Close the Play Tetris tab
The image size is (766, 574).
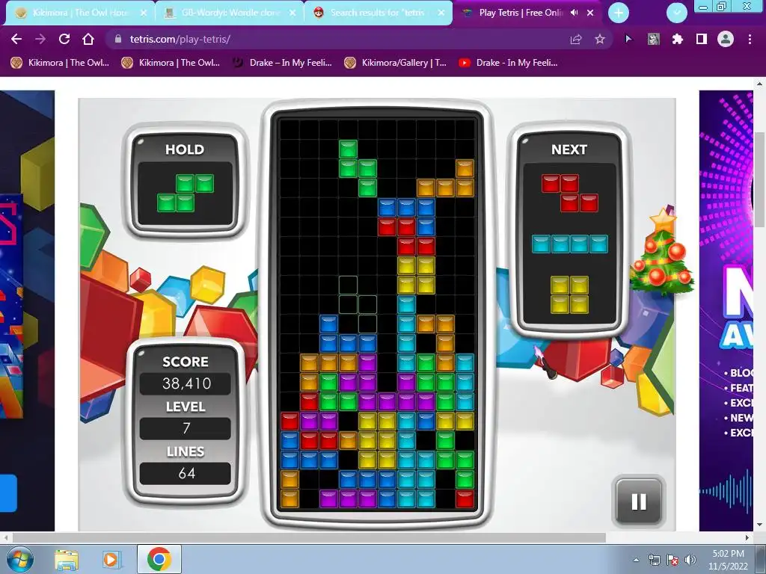pos(590,13)
